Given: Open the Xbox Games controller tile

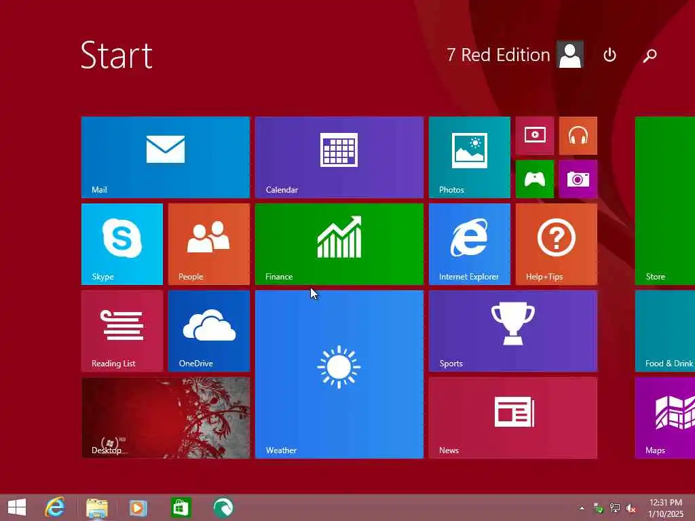Looking at the screenshot, I should (535, 179).
